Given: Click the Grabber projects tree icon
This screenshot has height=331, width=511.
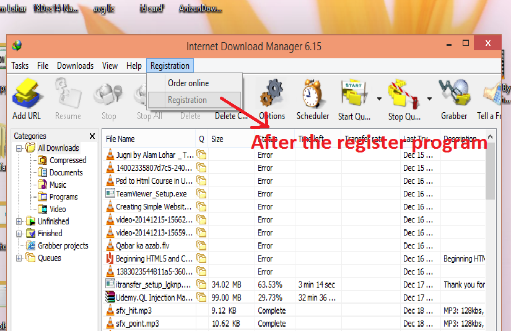Looking at the screenshot, I should tap(31, 245).
